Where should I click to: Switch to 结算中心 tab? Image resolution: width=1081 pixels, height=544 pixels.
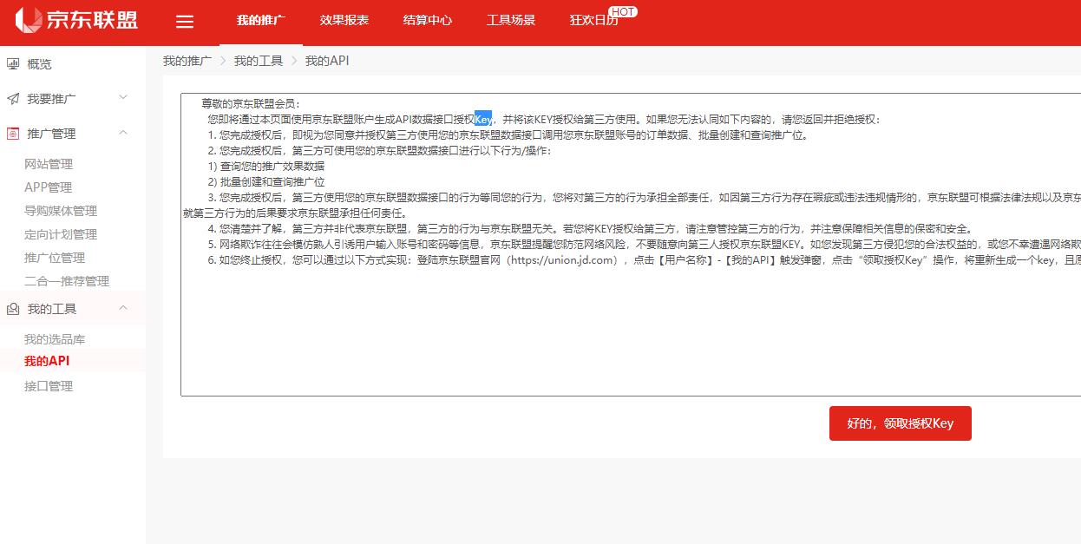pos(427,20)
